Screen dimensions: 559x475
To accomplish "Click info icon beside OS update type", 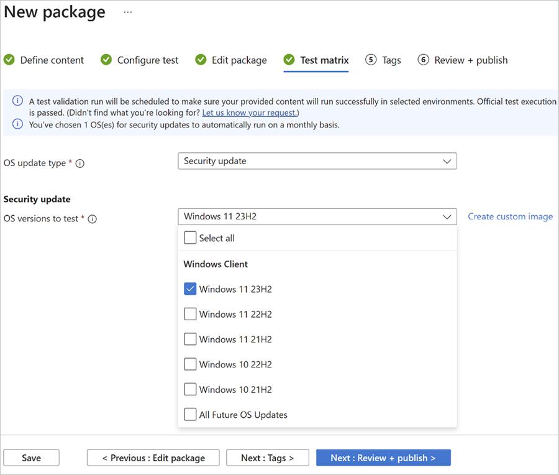I will pos(80,164).
